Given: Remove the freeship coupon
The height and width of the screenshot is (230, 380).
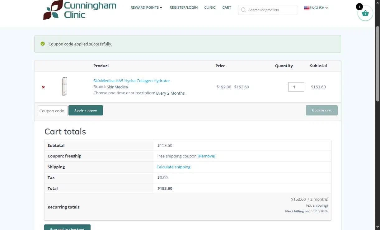Looking at the screenshot, I should (x=206, y=156).
